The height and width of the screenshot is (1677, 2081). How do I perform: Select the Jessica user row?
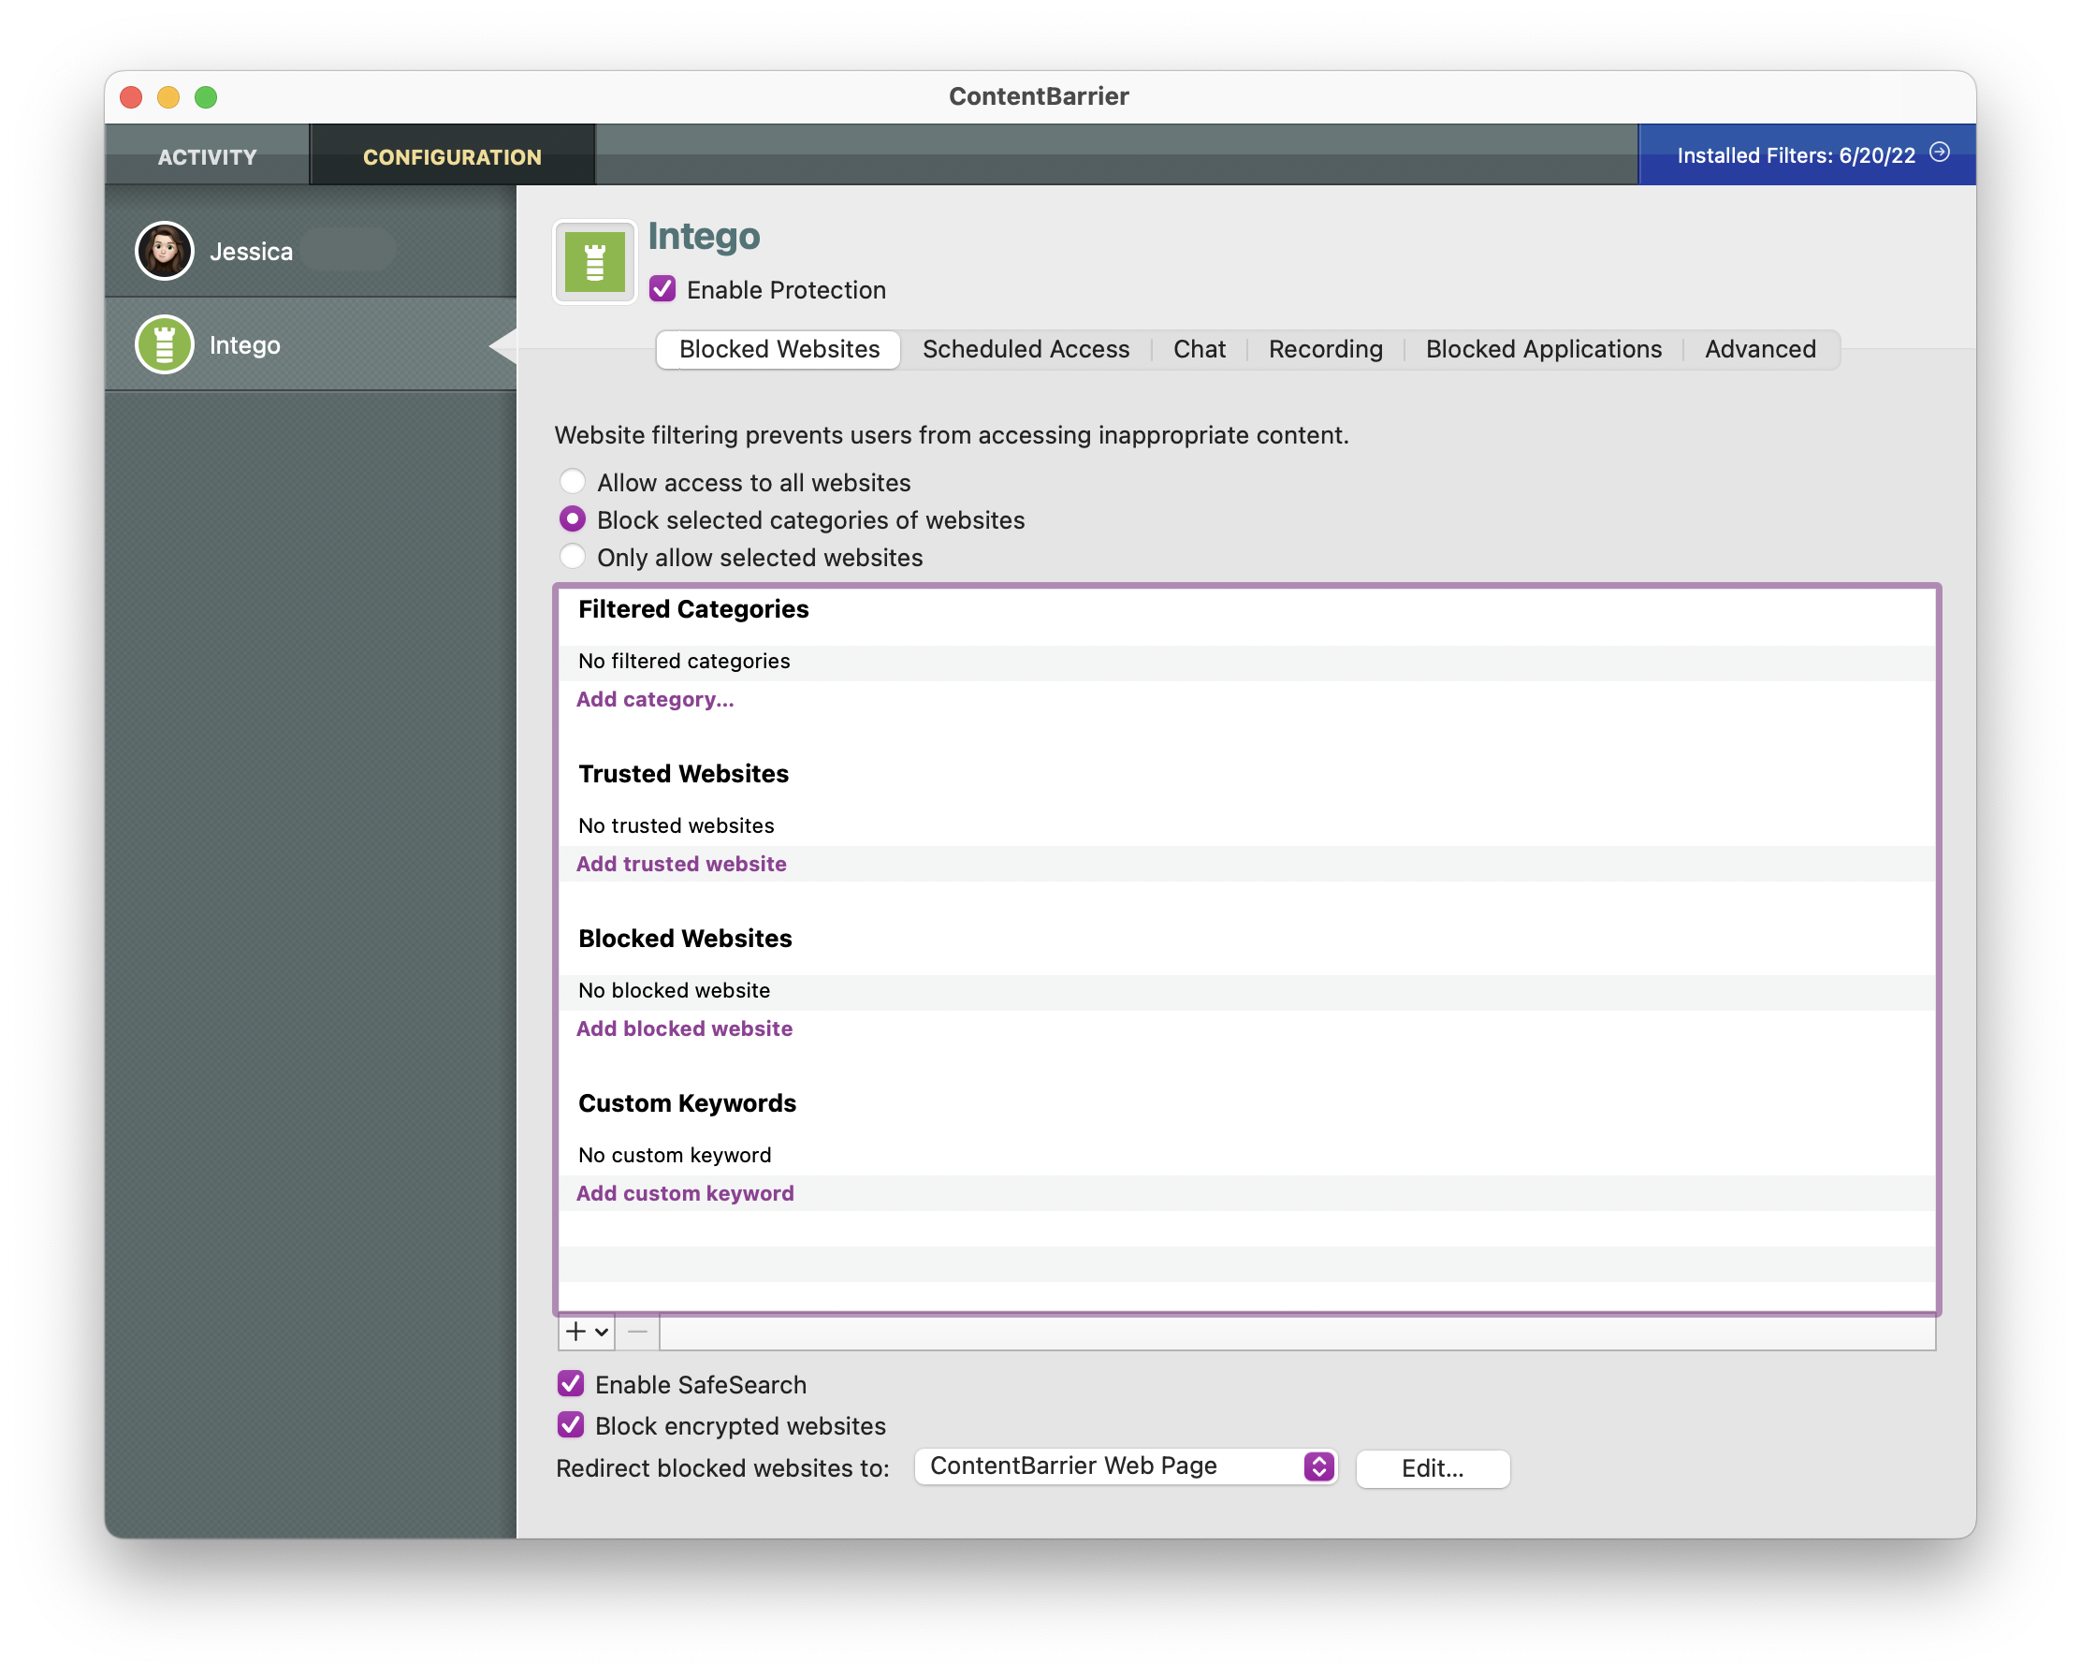click(310, 251)
